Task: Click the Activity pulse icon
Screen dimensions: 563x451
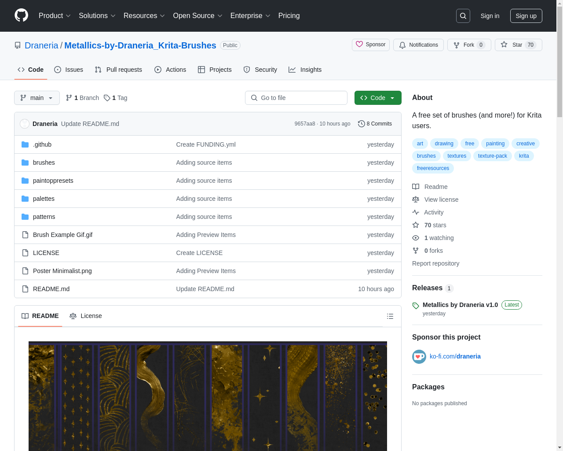Action: (416, 212)
